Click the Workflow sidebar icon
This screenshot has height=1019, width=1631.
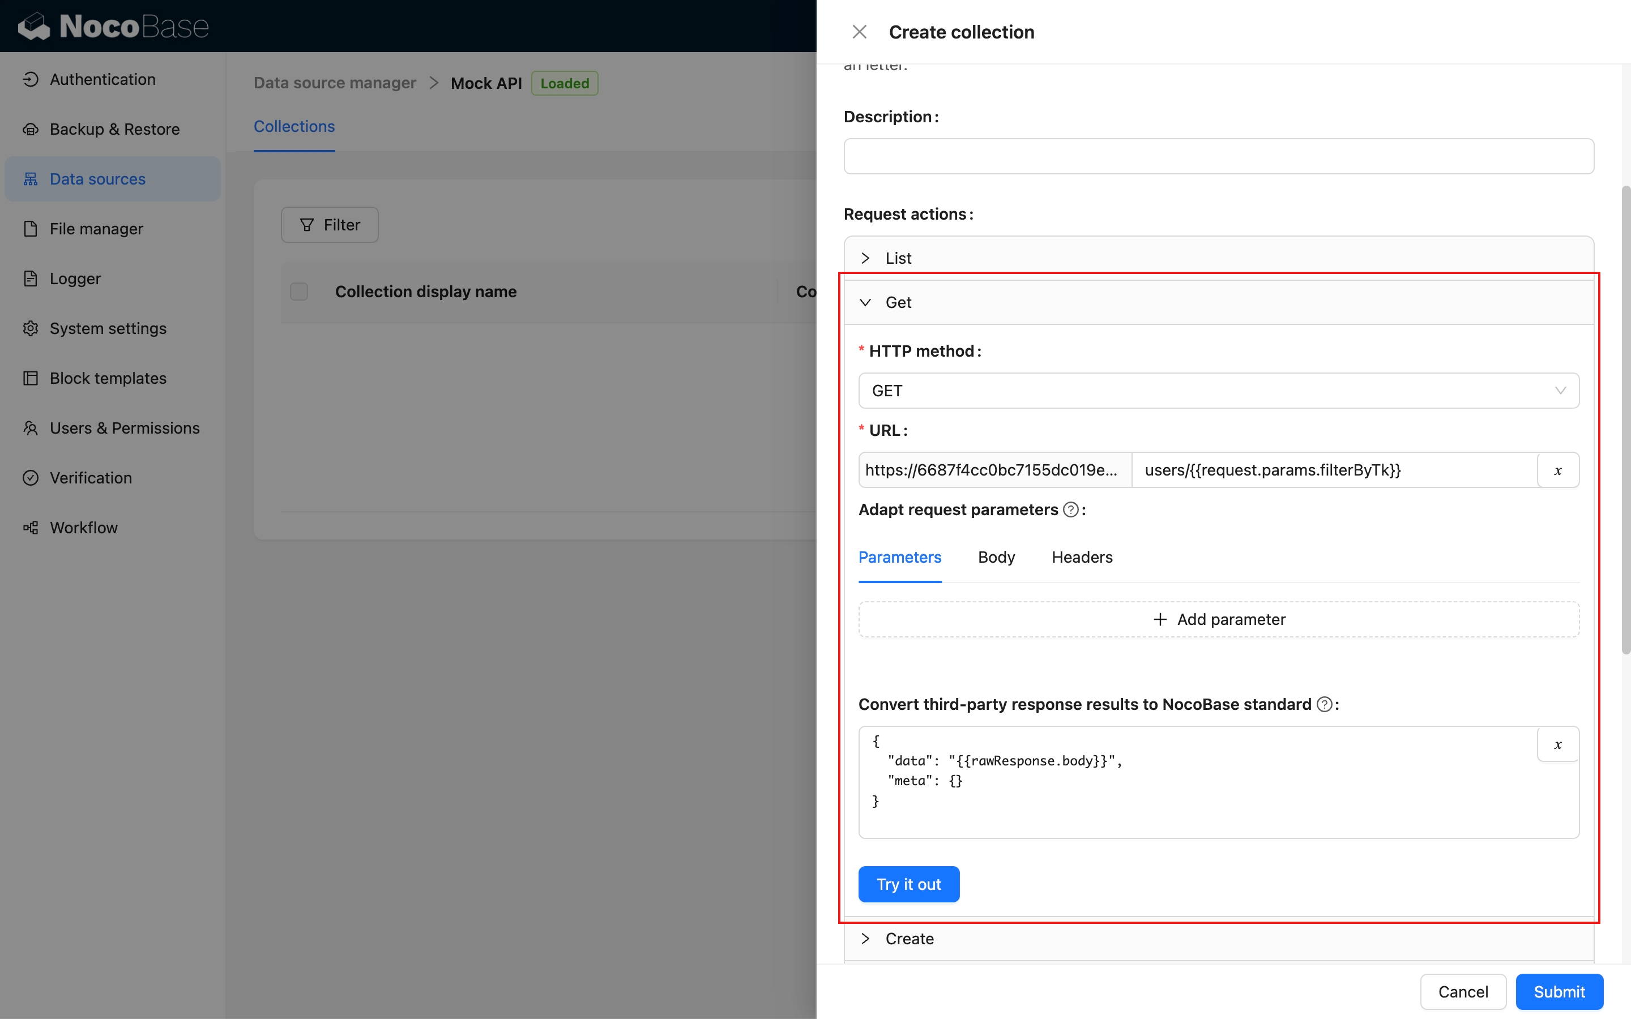pos(31,528)
